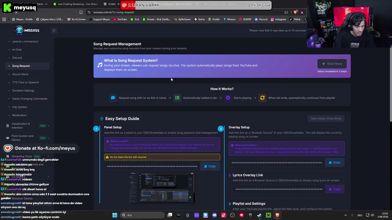The height and width of the screenshot is (220, 392).
Task: Copy the Overlay Setup link
Action: click(x=335, y=163)
